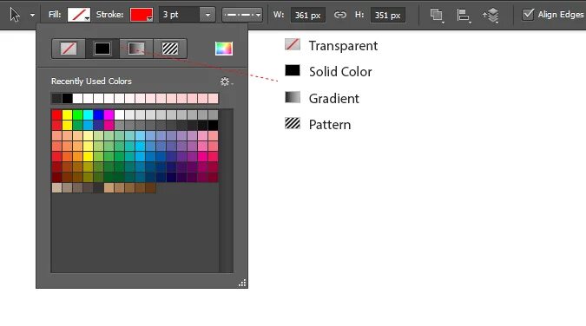
Task: Choose the Solid Color fill option
Action: [x=102, y=49]
